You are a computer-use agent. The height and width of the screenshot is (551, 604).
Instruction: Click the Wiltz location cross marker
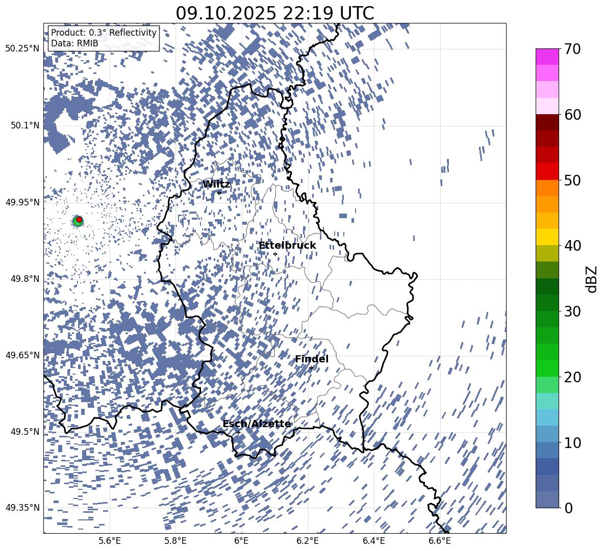point(219,193)
